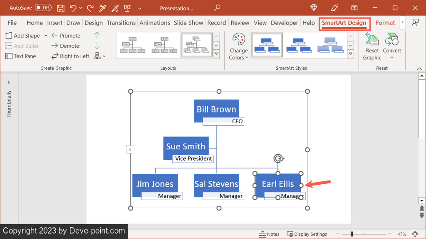This screenshot has width=426, height=239.
Task: Toggle Right to Left layout direction
Action: [x=70, y=56]
